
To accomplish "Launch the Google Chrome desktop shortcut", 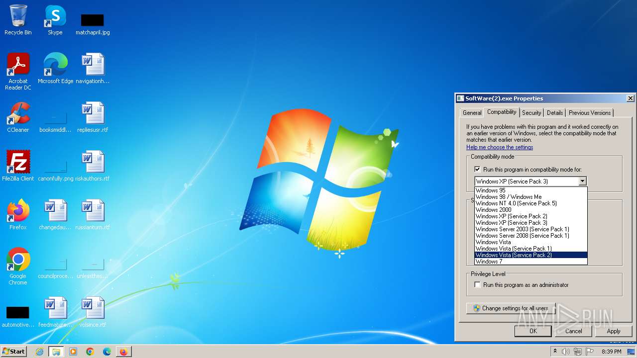I will [18, 267].
